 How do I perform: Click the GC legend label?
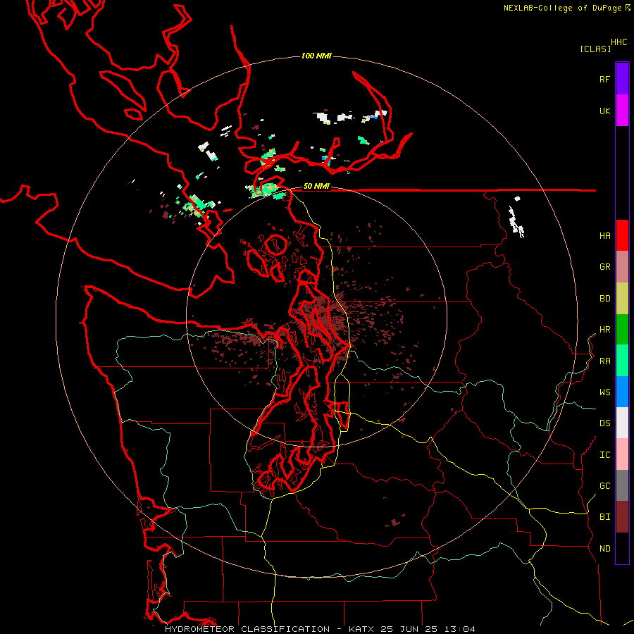point(604,486)
